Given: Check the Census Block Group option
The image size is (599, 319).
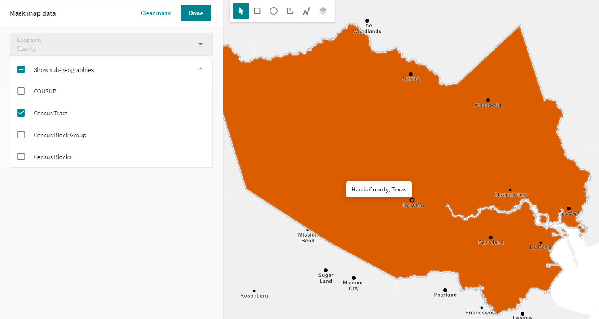Looking at the screenshot, I should (21, 135).
